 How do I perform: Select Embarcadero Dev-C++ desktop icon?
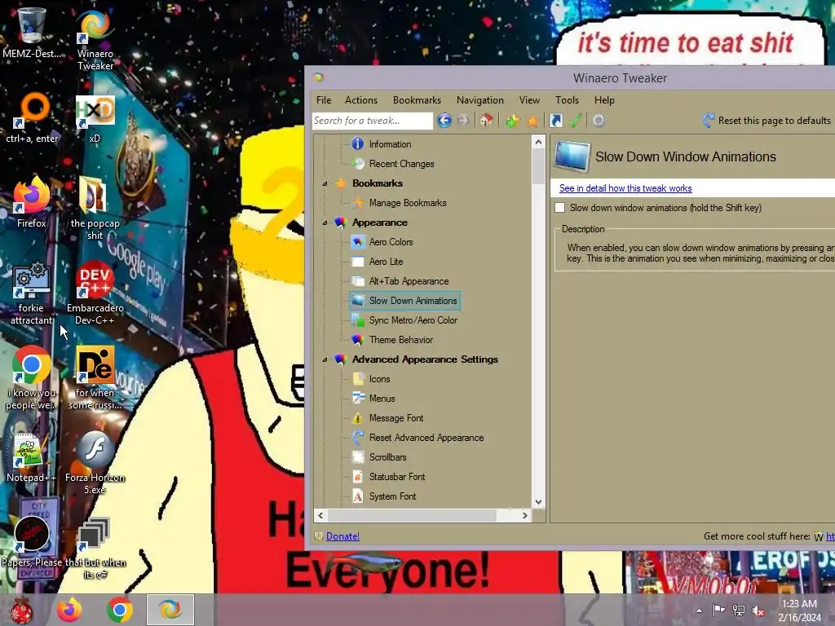coord(95,293)
